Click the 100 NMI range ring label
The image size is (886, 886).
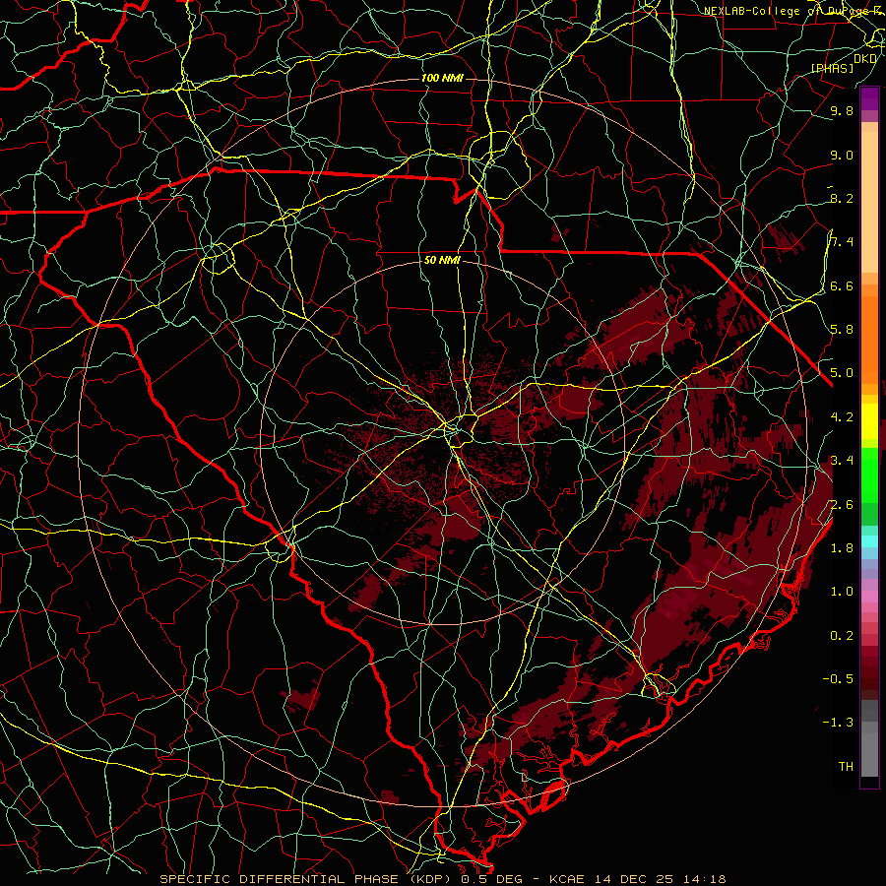pyautogui.click(x=442, y=78)
